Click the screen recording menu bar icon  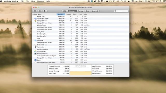(89, 1)
